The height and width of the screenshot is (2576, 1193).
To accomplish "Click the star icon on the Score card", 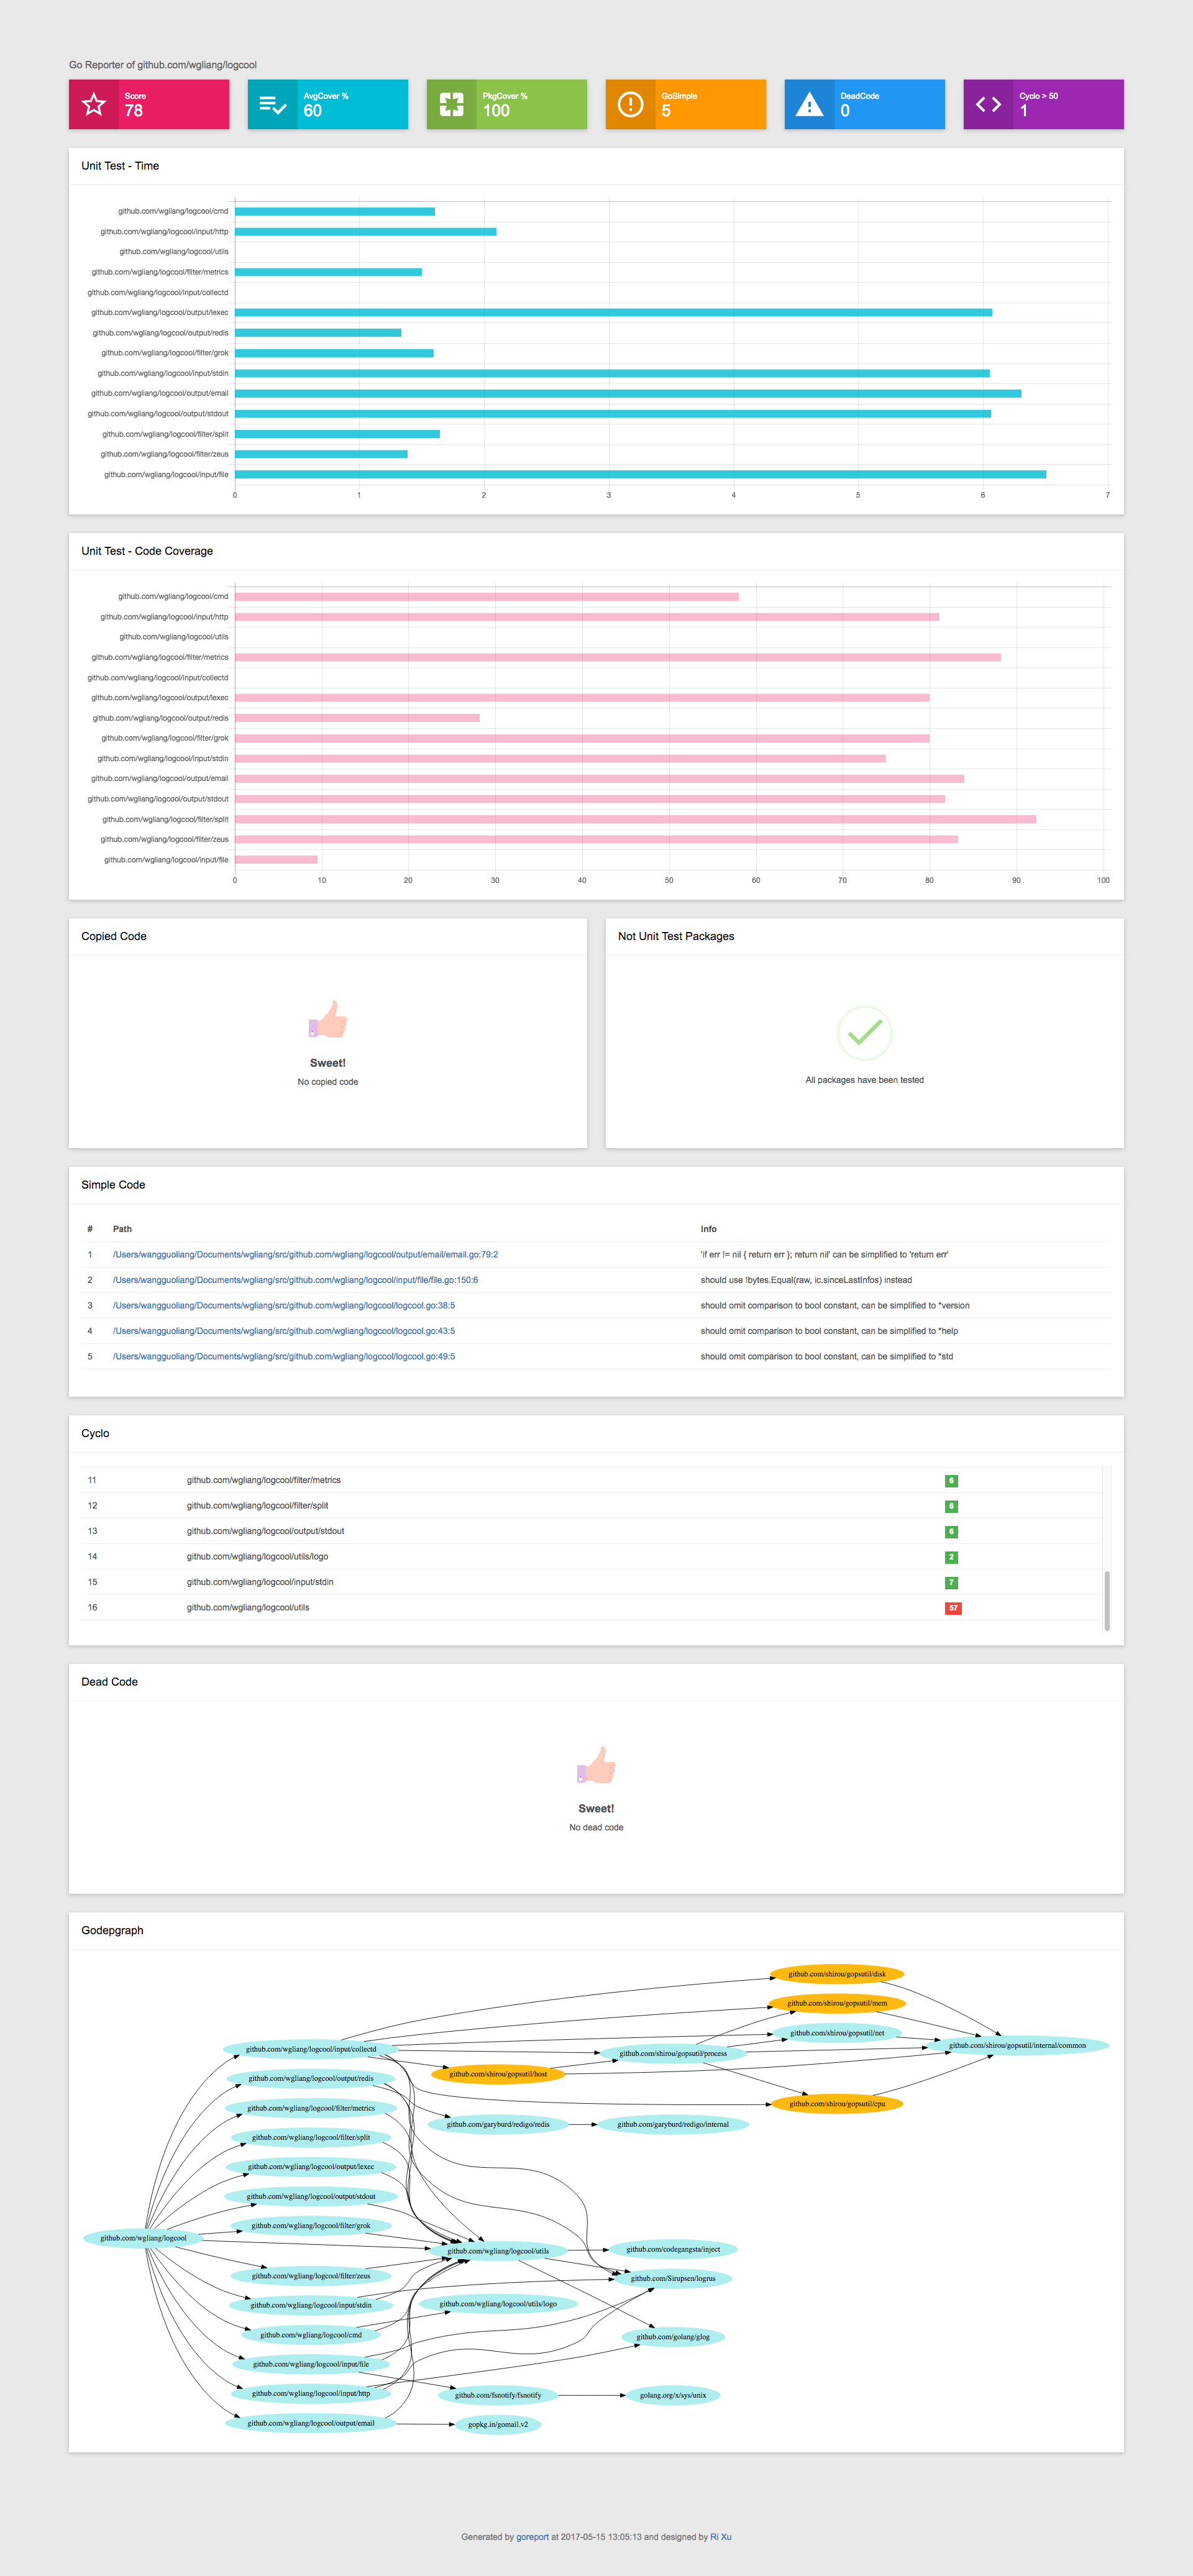I will pyautogui.click(x=93, y=104).
